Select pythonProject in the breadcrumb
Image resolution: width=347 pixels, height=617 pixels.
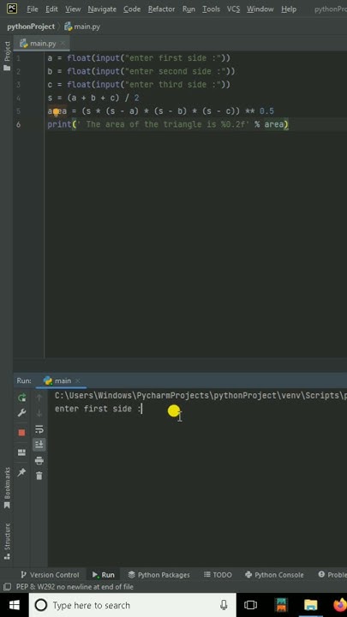click(x=31, y=27)
